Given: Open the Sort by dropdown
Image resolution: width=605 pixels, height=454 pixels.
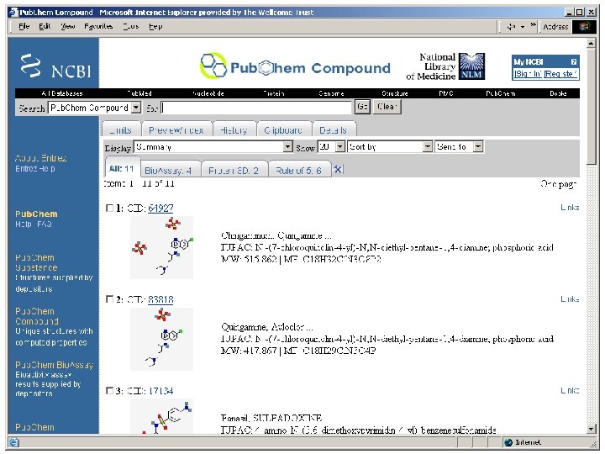Looking at the screenshot, I should pyautogui.click(x=428, y=146).
